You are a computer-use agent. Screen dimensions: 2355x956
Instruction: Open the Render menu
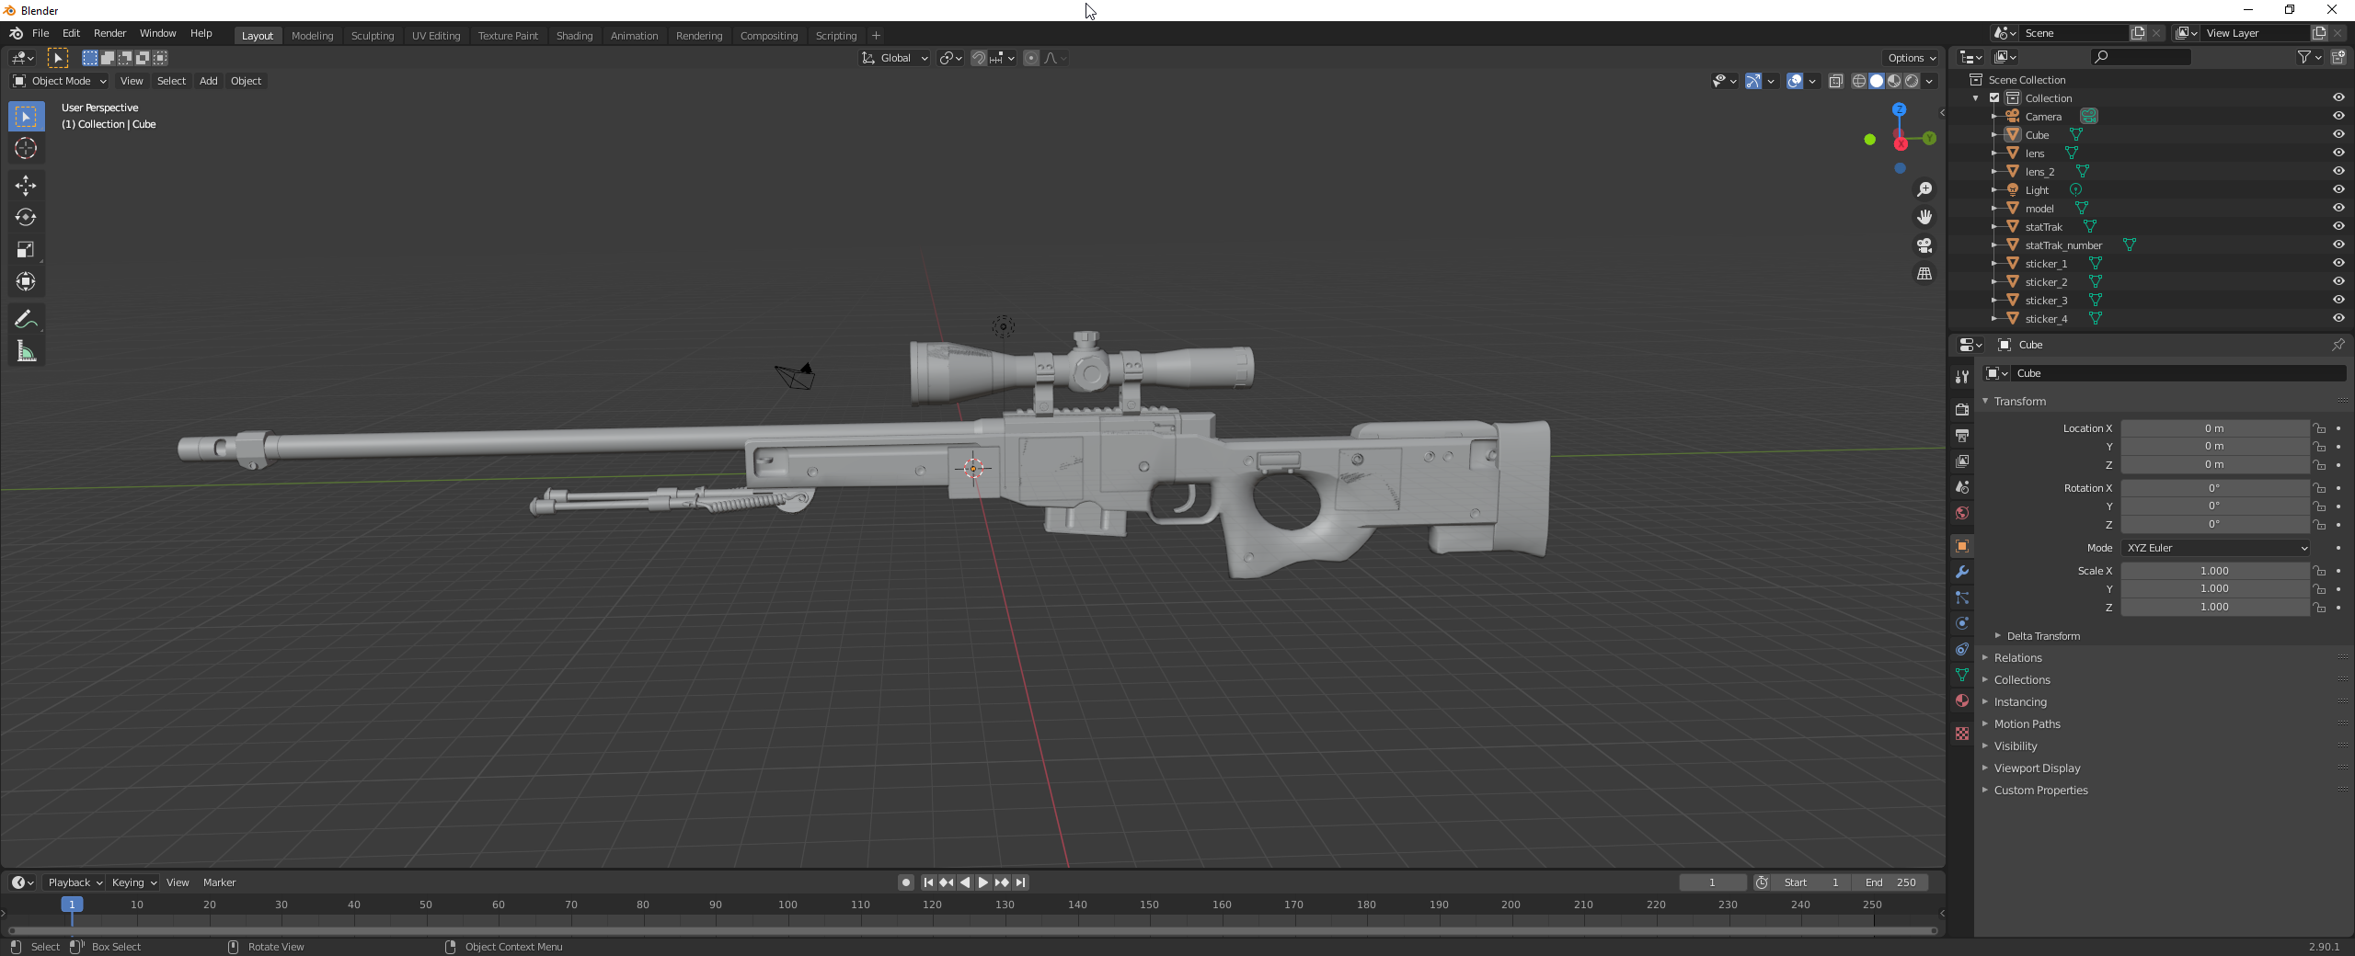109,33
